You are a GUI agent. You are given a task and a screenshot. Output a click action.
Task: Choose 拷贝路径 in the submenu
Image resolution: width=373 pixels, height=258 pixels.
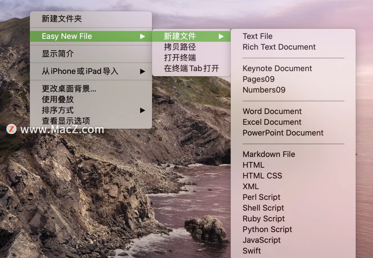(x=191, y=47)
